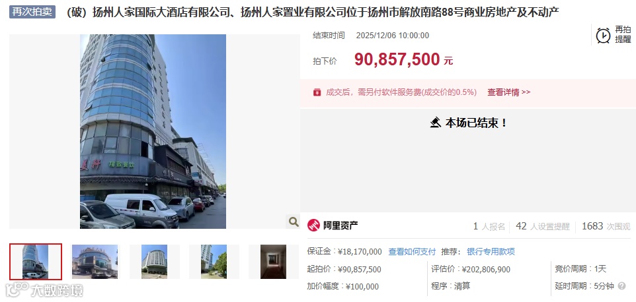Click the magnifier zoom icon on photo
Viewport: 636px width, 302px height.
coord(294,222)
